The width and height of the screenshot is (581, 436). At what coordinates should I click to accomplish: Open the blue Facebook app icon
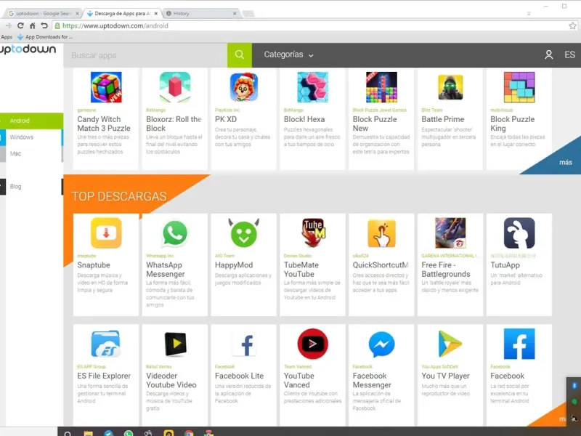click(x=519, y=344)
